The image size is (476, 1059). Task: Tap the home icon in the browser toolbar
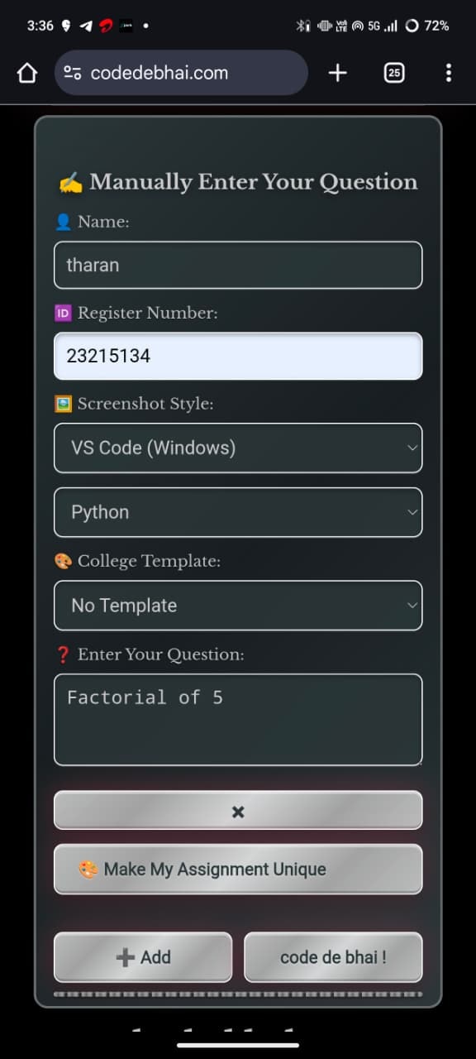[x=26, y=73]
